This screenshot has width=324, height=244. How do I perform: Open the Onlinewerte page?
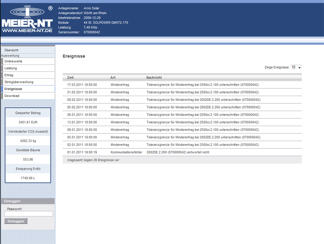pyautogui.click(x=13, y=61)
